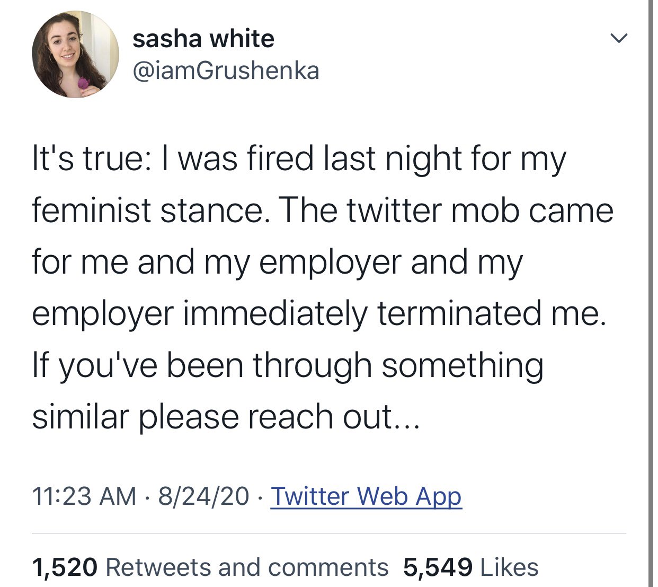Click the words "immediately terminated me"
The width and height of the screenshot is (658, 587).
click(394, 313)
